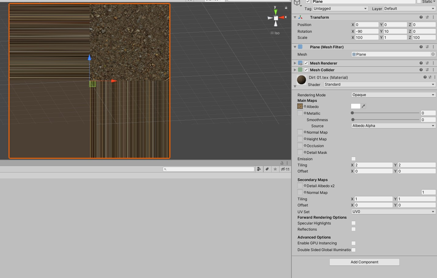Open Transform component presets
Screen dimensions: 437x278
point(427,17)
